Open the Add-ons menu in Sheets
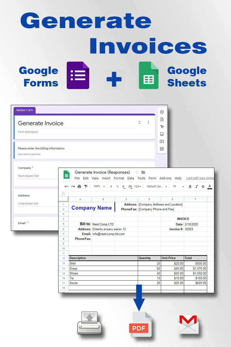The image size is (231, 347). click(x=165, y=178)
